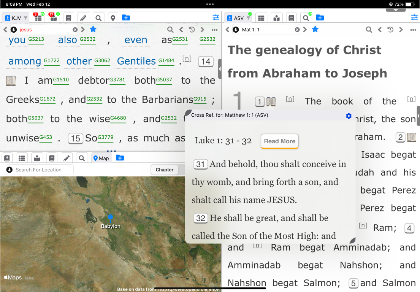Select the list view tab in ASV pane
Viewport: 420px width, 292px height.
coord(261,18)
